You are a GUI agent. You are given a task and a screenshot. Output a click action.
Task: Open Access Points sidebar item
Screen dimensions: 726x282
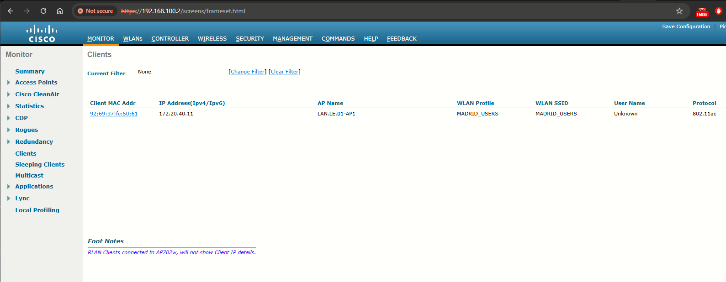pyautogui.click(x=36, y=83)
